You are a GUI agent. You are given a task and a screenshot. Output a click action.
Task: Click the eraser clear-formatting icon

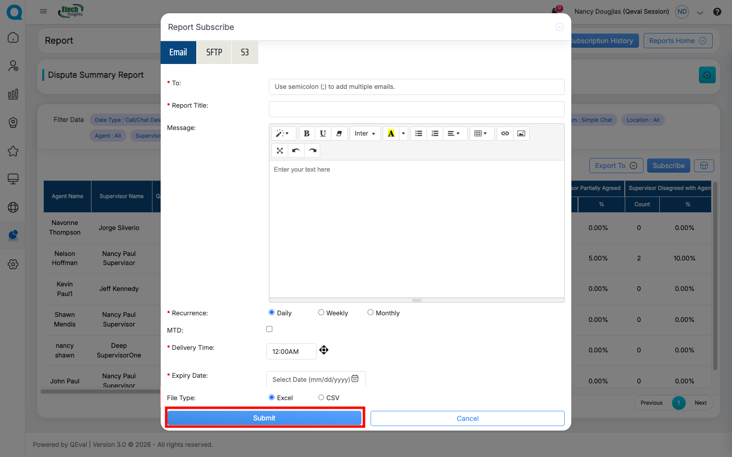[x=339, y=134]
